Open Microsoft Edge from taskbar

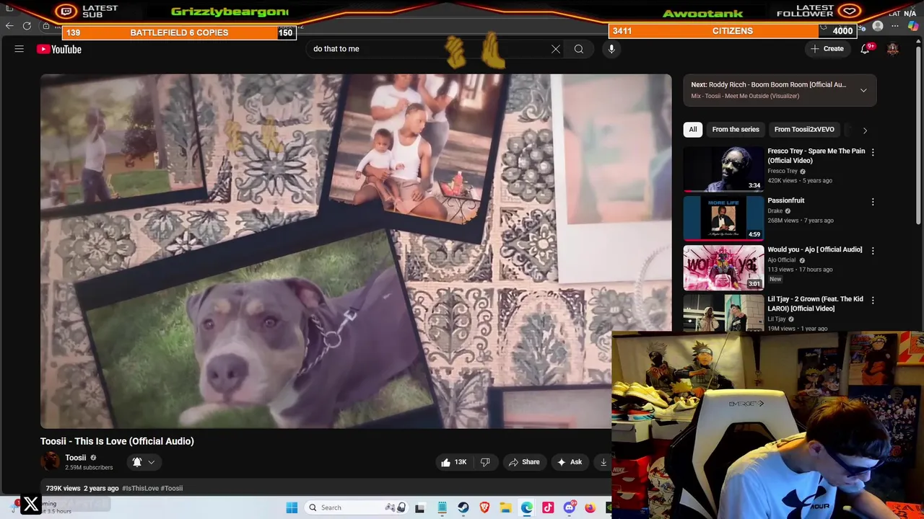(x=527, y=507)
